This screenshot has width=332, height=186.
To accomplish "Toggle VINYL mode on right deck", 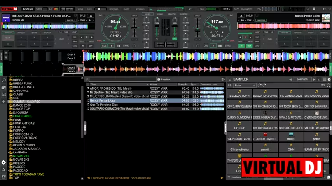I will point(232,41).
